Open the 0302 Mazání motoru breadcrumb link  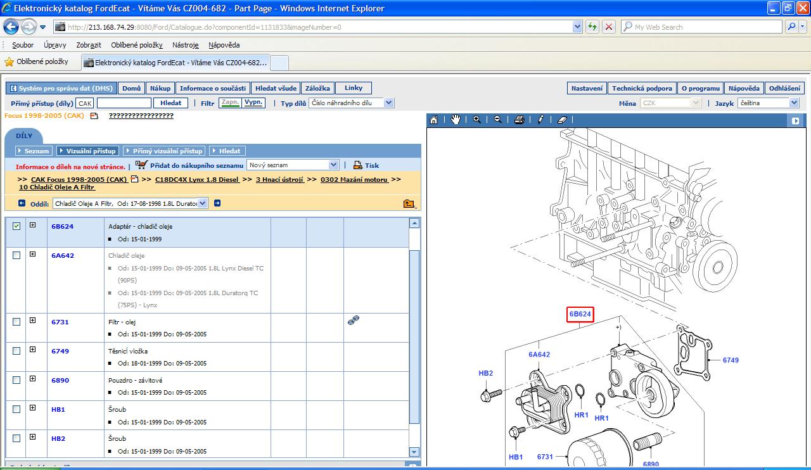354,179
